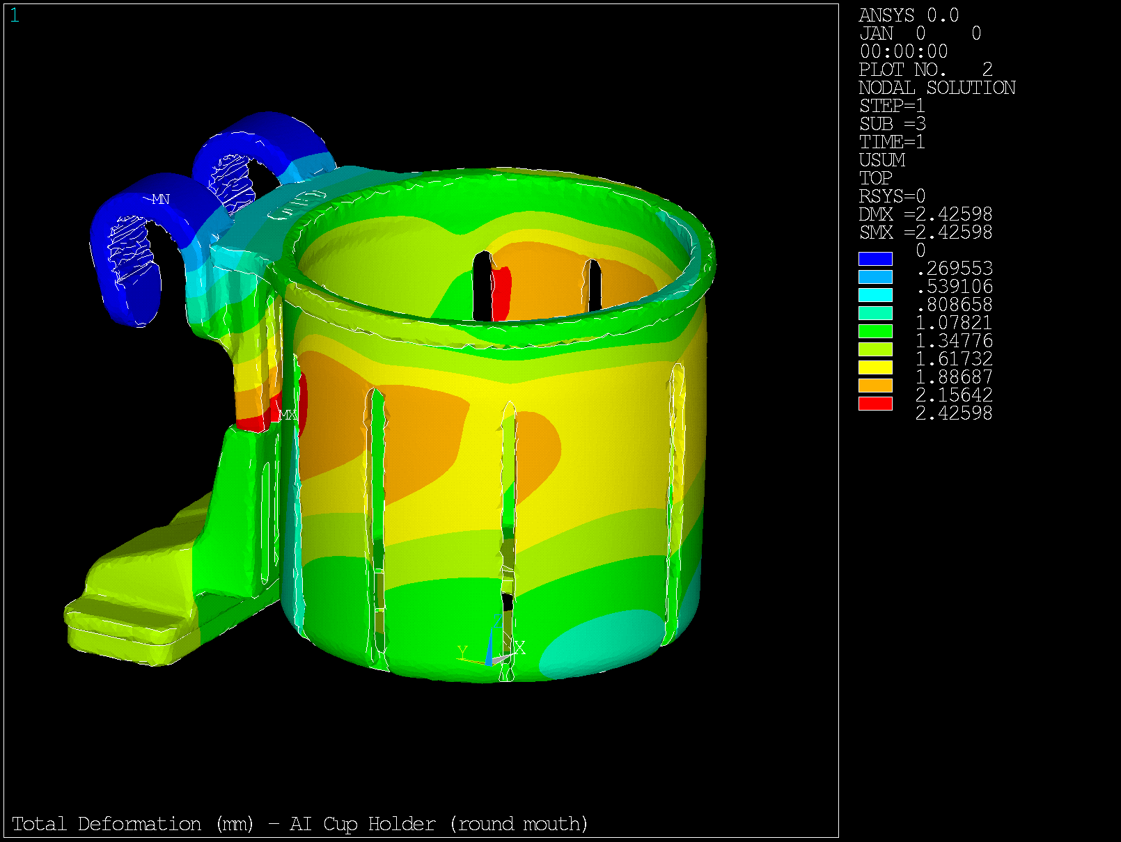
Task: Click the window number 1 label
Action: tap(15, 15)
